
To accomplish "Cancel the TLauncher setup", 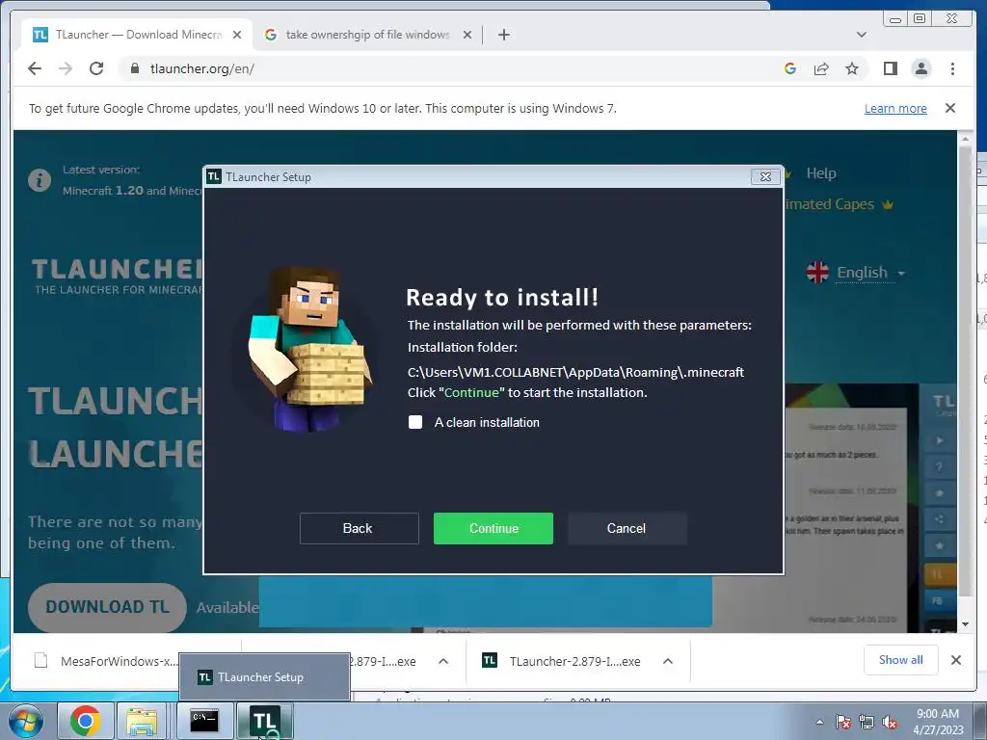I will pyautogui.click(x=627, y=528).
